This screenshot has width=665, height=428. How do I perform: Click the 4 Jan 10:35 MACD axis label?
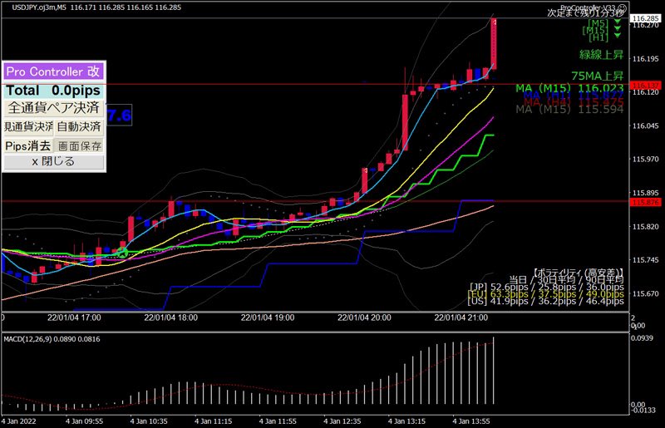(x=149, y=421)
